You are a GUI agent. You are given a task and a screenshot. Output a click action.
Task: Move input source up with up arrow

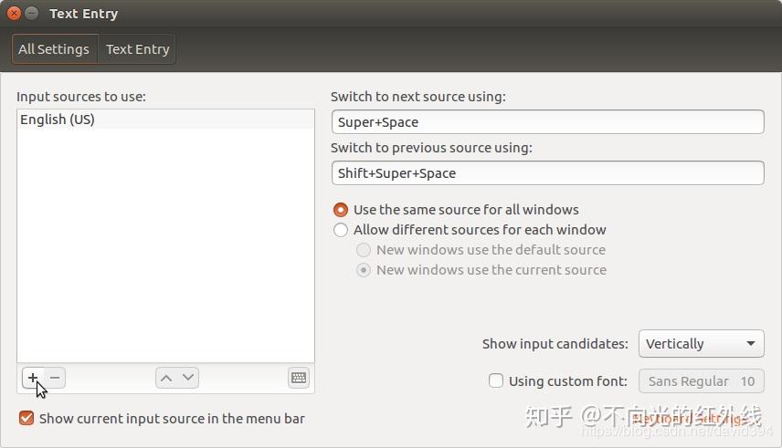tap(165, 378)
